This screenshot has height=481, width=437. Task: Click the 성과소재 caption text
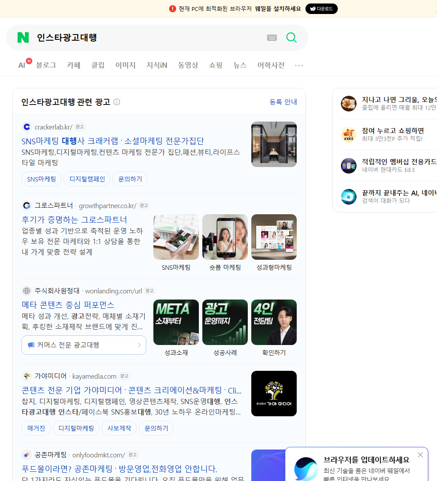176,353
